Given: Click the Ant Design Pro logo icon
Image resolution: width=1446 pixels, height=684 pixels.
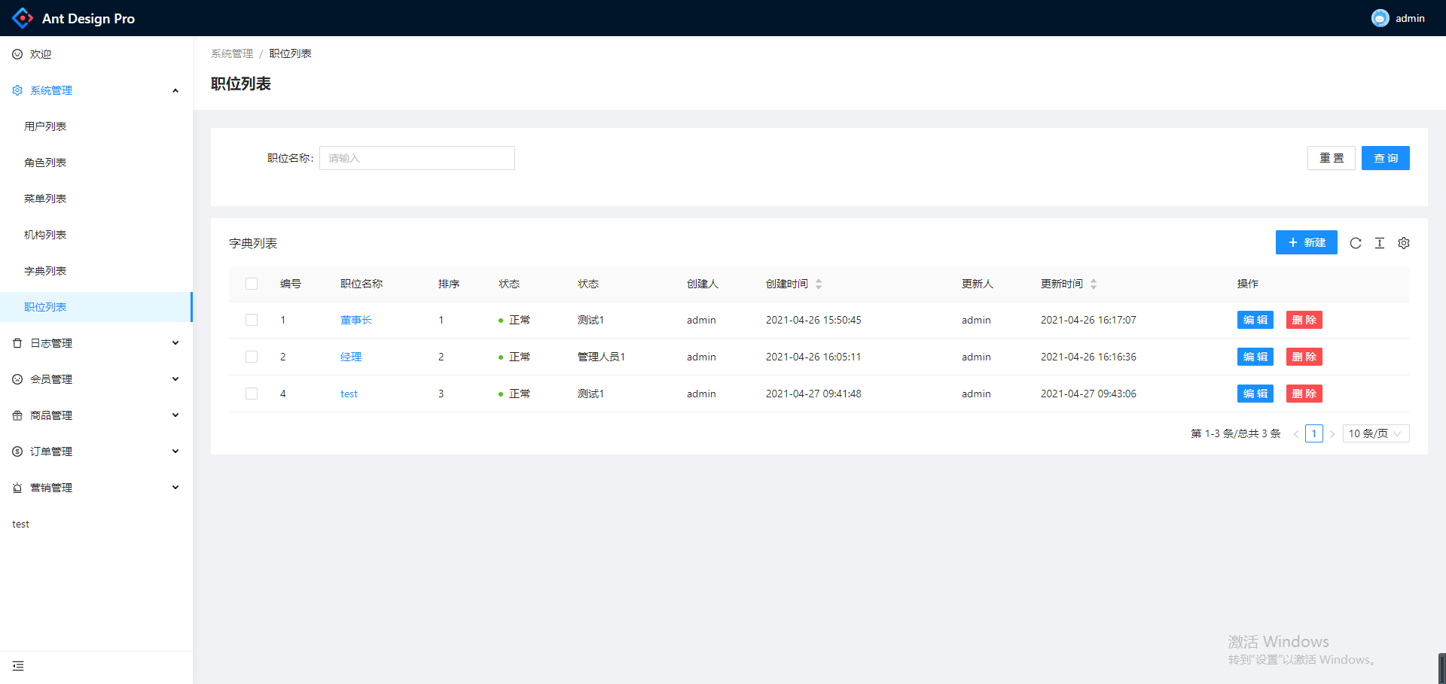Looking at the screenshot, I should (x=23, y=18).
